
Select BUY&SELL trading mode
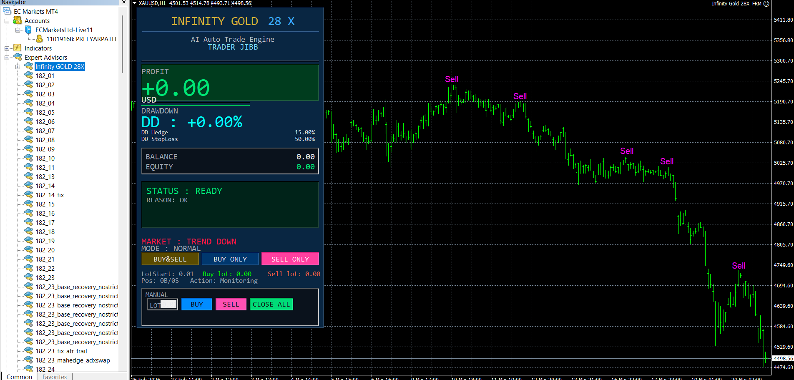click(x=170, y=259)
